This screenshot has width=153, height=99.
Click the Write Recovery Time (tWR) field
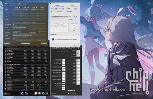[64, 68]
